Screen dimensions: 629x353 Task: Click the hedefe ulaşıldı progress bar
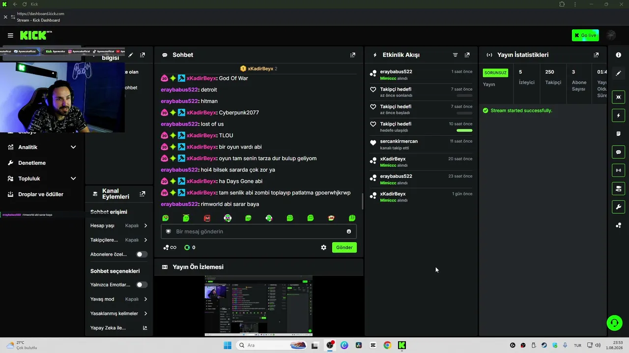(x=464, y=130)
